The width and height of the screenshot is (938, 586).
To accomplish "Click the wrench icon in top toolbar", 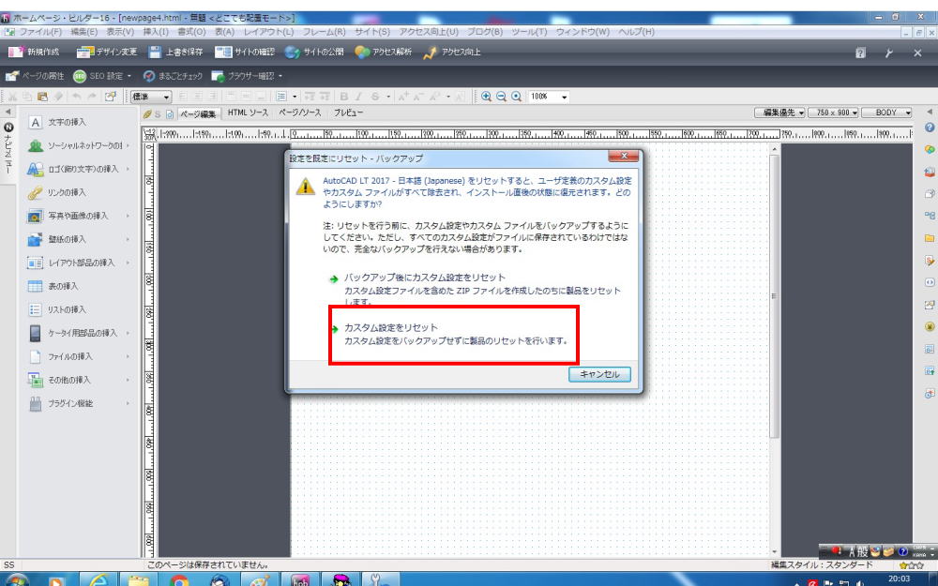I will pyautogui.click(x=889, y=53).
